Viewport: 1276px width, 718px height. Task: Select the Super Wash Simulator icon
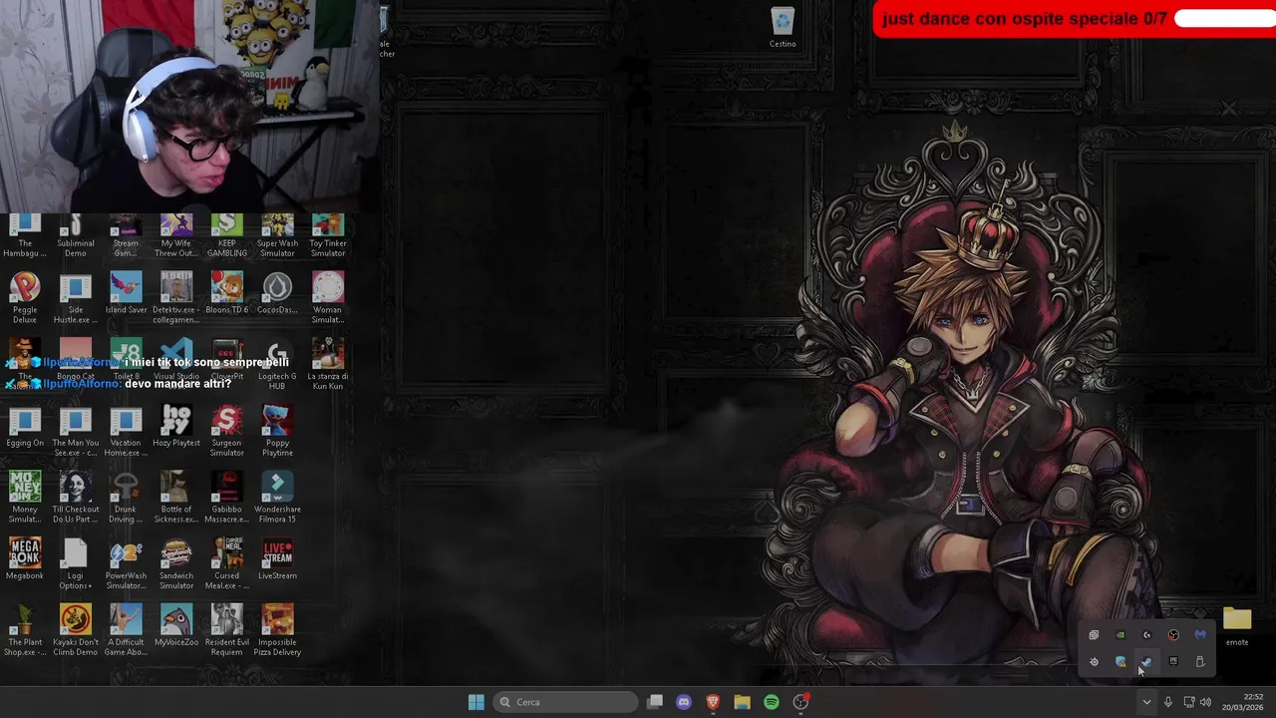tap(277, 236)
